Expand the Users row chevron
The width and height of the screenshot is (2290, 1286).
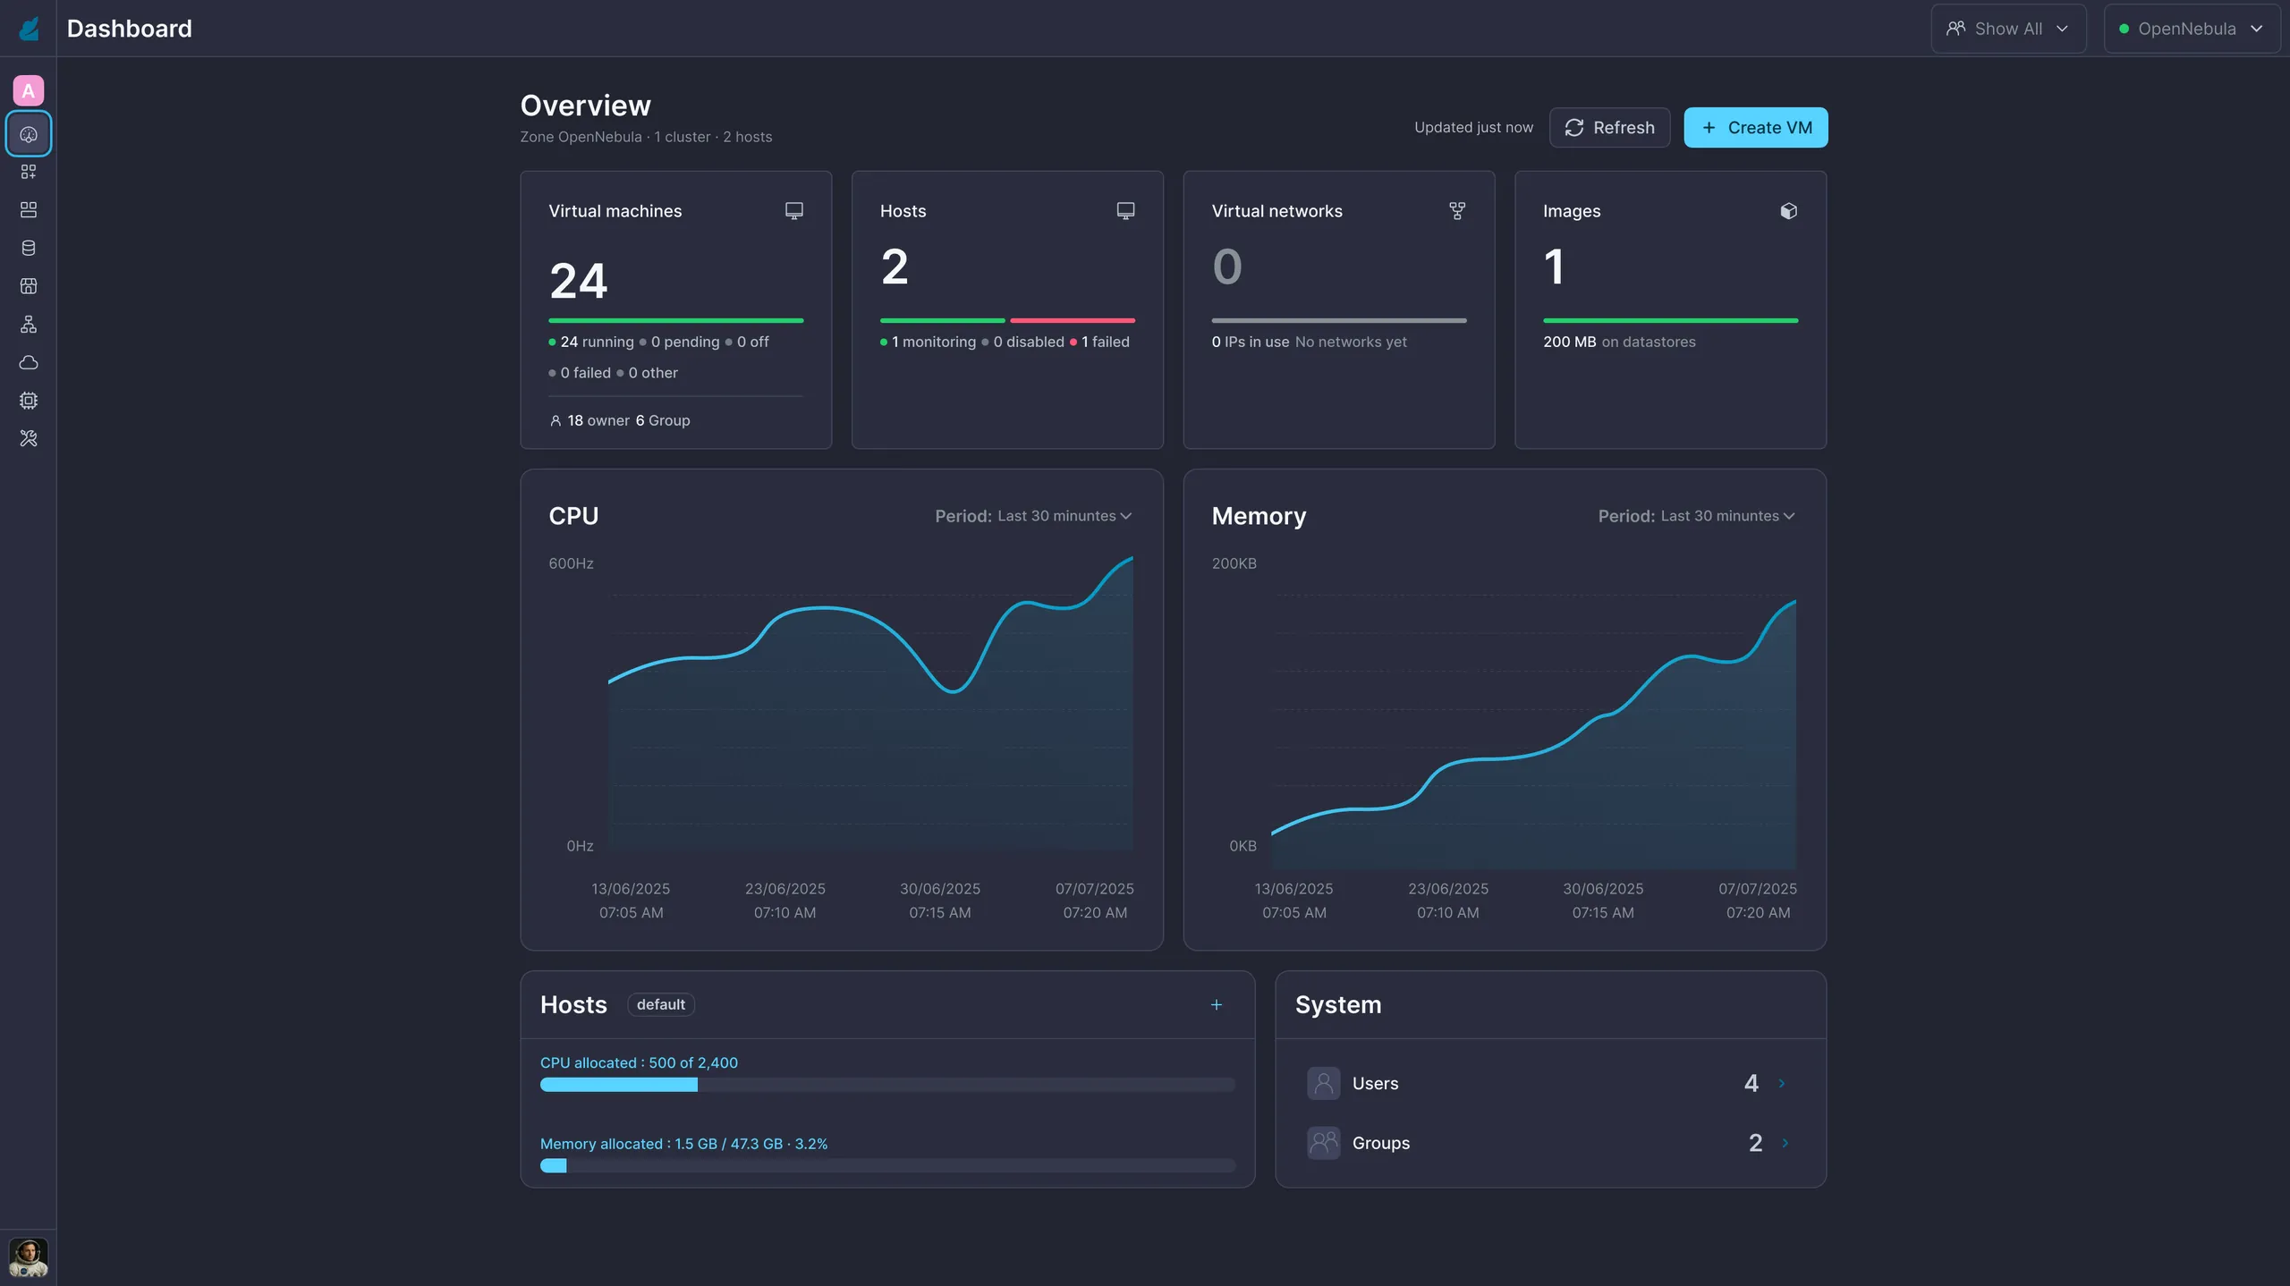coord(1782,1083)
